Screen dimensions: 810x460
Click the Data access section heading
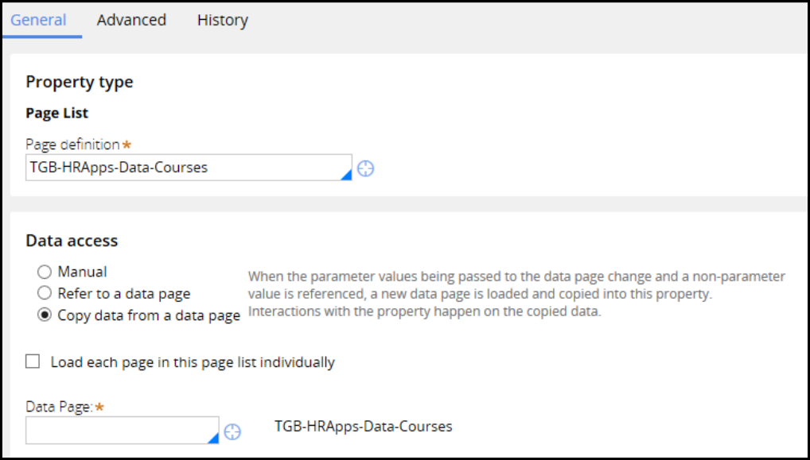72,241
